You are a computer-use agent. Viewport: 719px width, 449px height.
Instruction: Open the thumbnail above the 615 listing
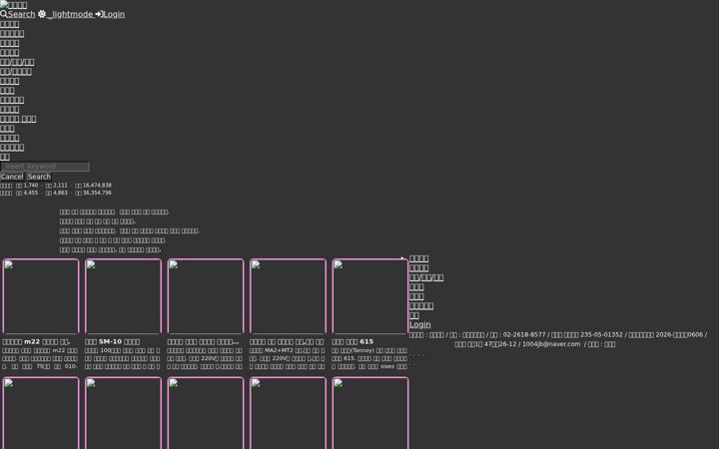coord(370,296)
